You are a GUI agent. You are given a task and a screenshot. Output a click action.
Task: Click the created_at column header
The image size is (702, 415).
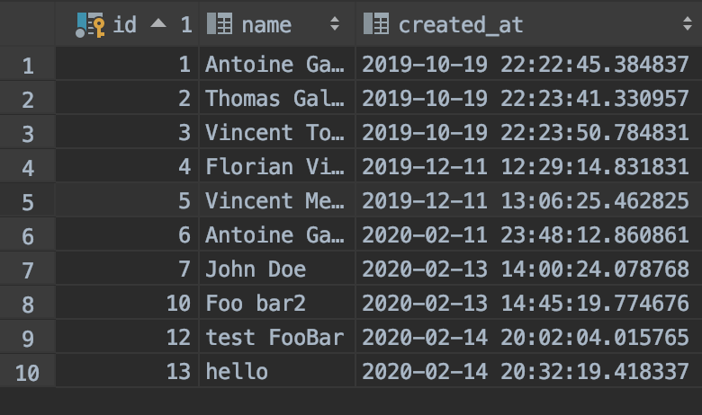click(x=459, y=24)
